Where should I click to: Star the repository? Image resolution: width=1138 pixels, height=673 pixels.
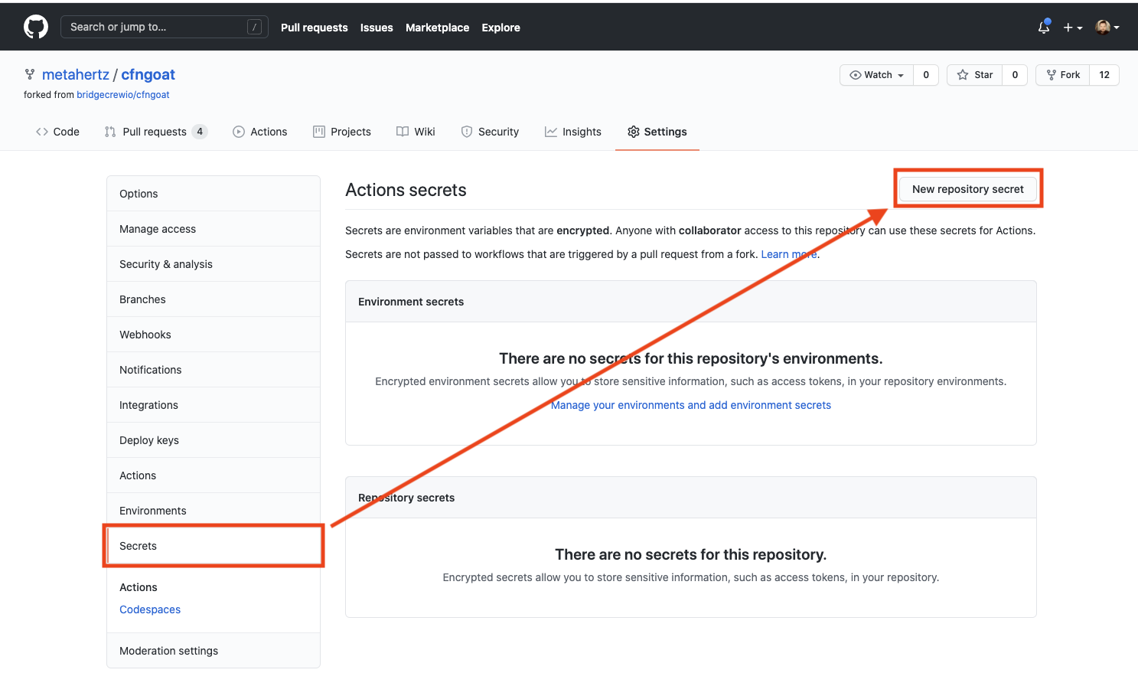[974, 75]
